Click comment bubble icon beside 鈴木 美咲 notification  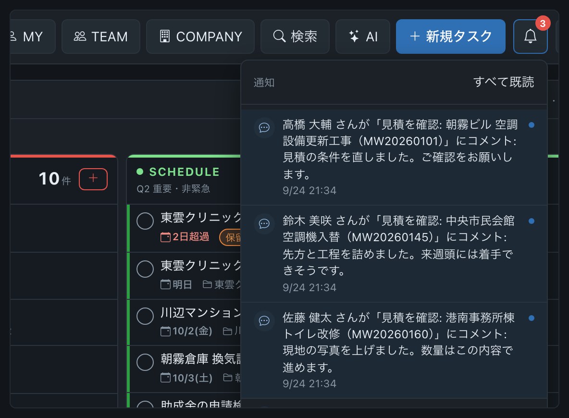click(264, 223)
